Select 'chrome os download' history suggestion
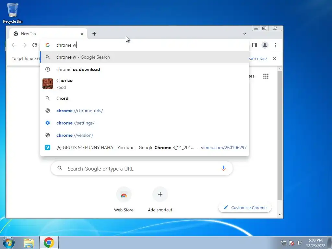This screenshot has width=332, height=249. [x=145, y=69]
